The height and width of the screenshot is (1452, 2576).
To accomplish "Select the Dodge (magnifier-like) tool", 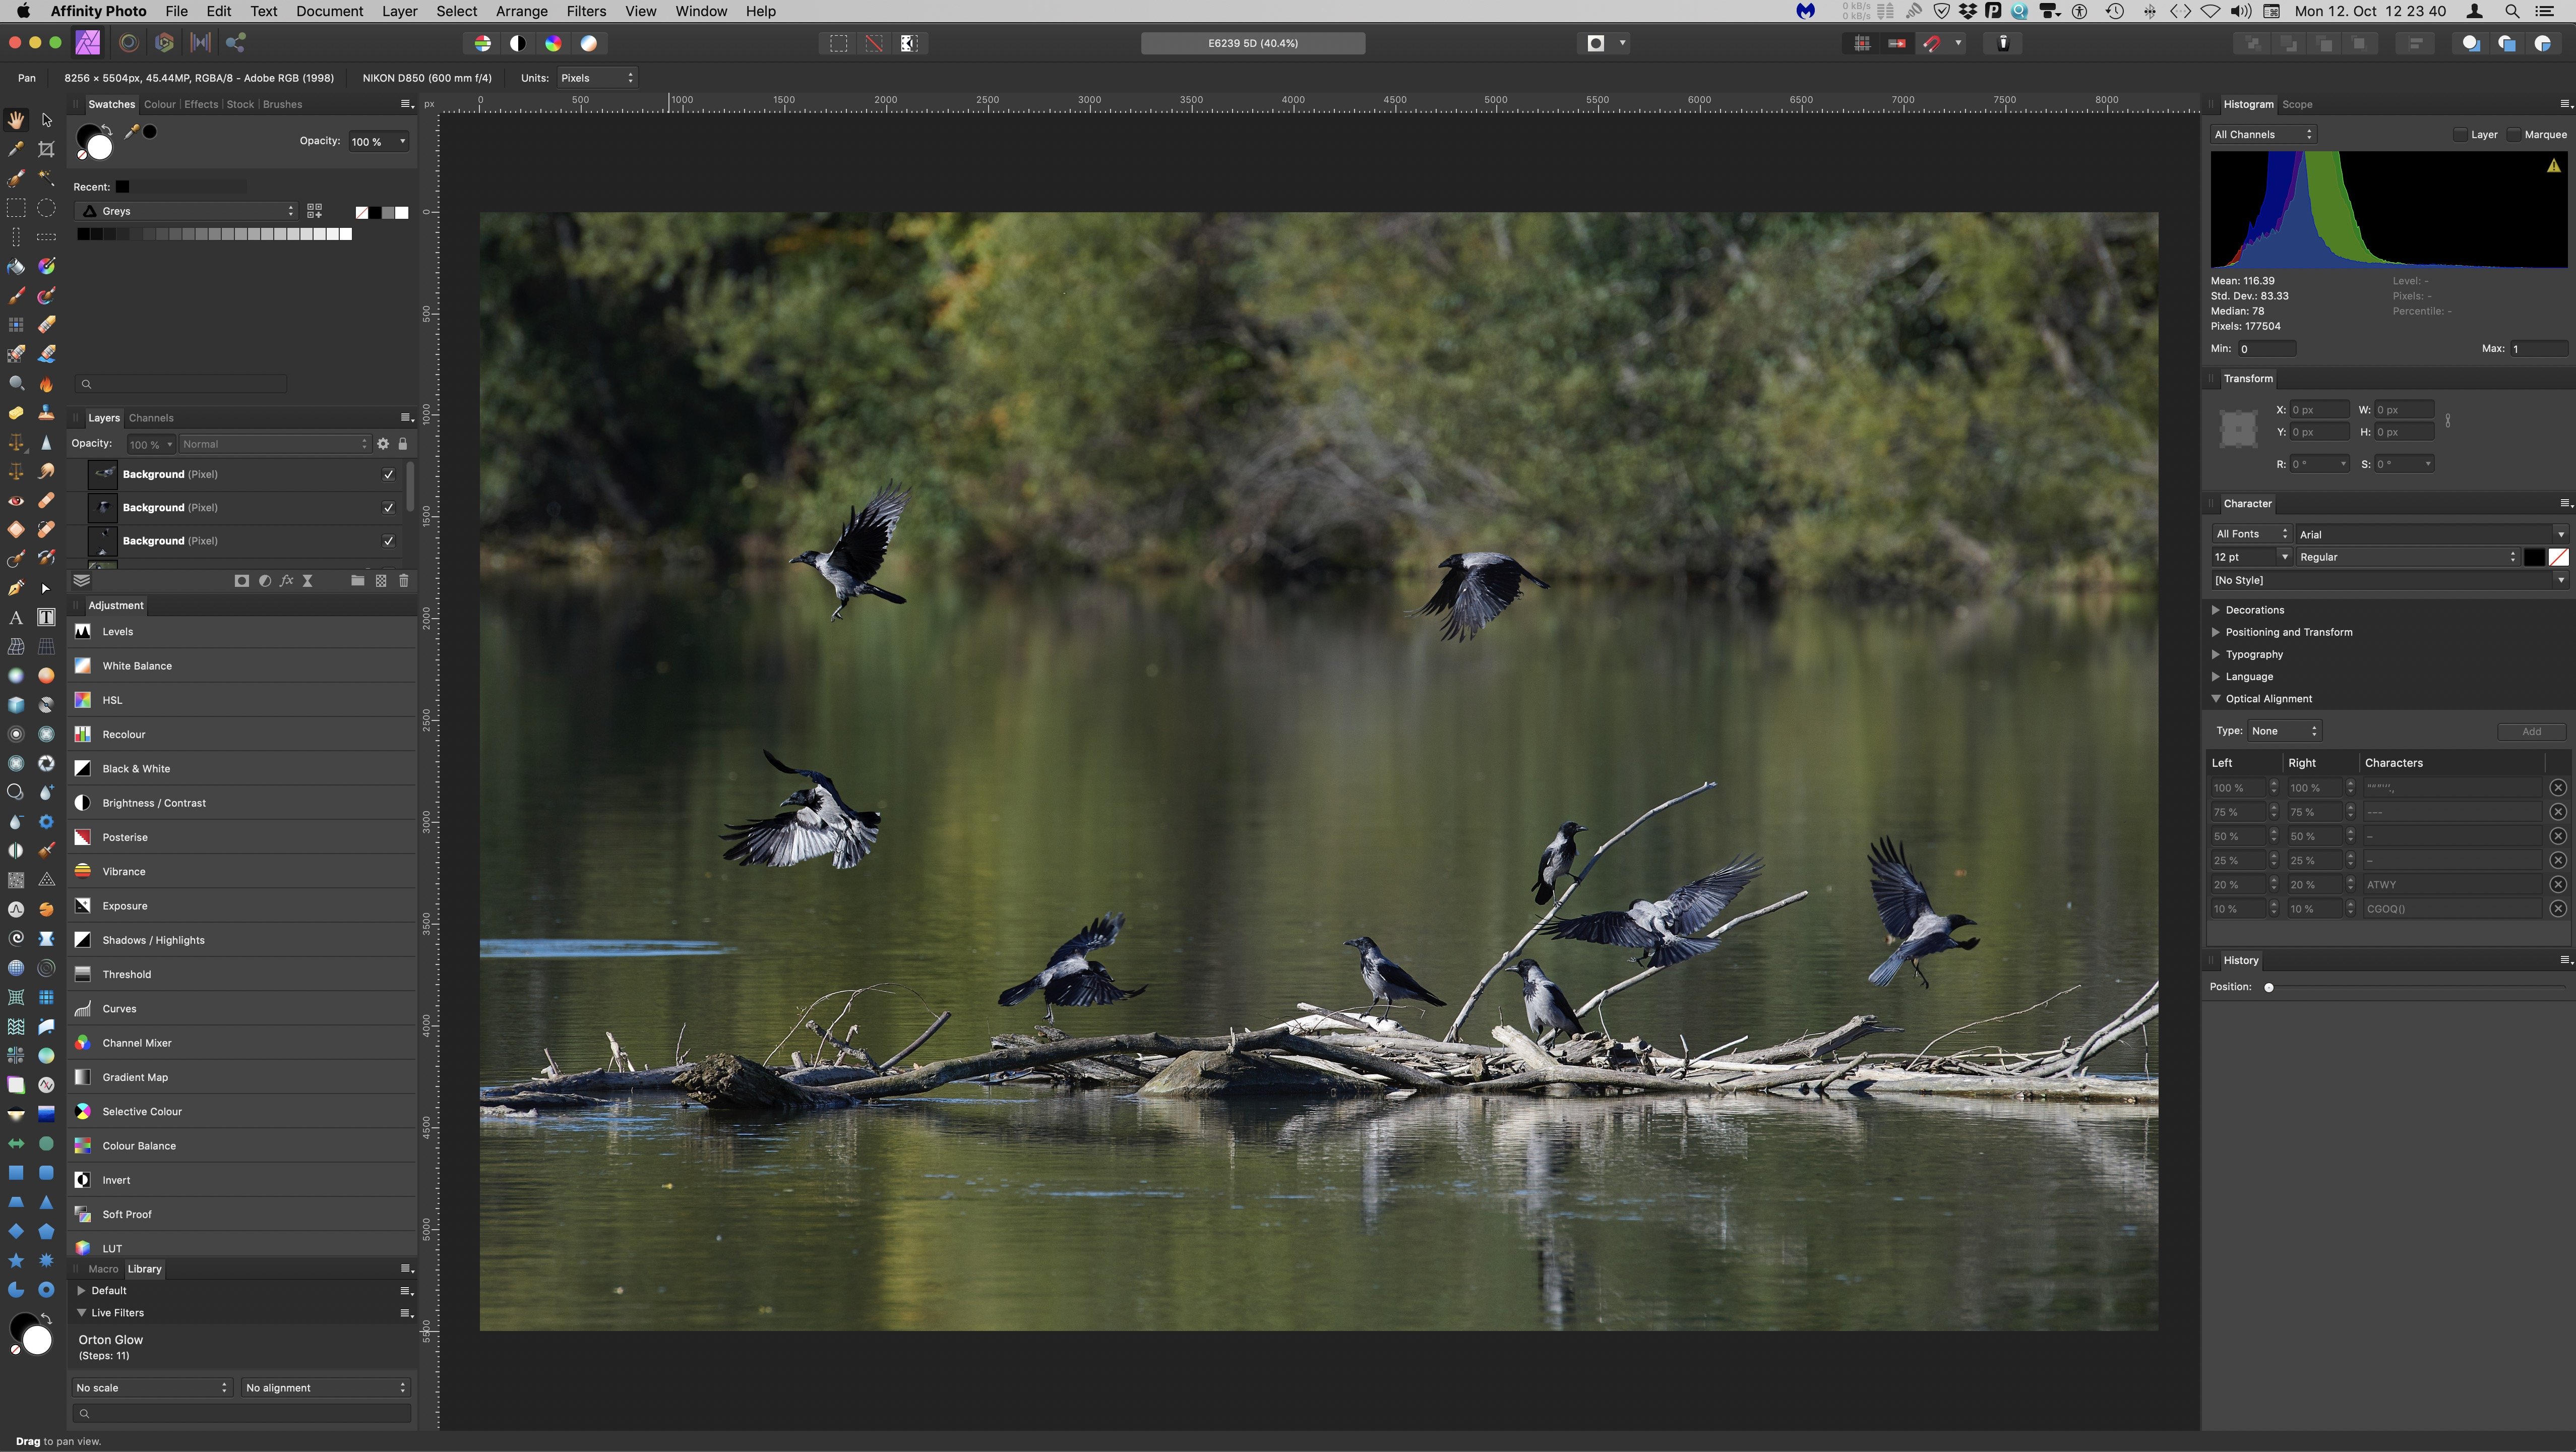I will (x=16, y=383).
